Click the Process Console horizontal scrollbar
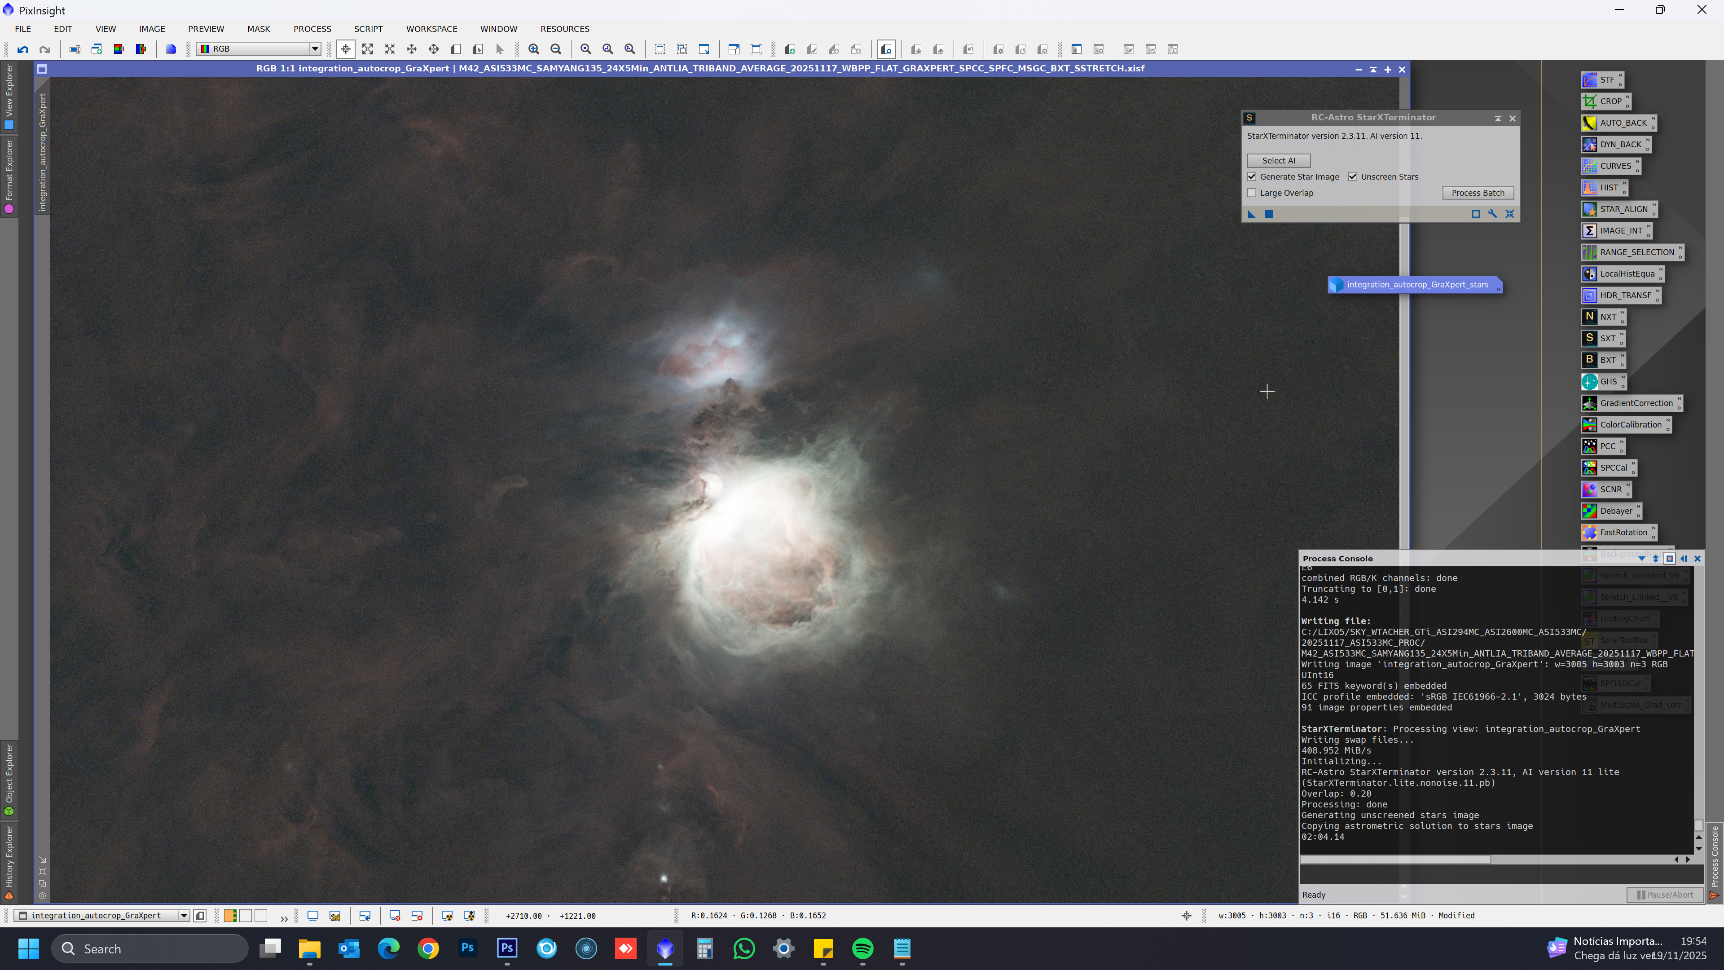 pos(1395,860)
